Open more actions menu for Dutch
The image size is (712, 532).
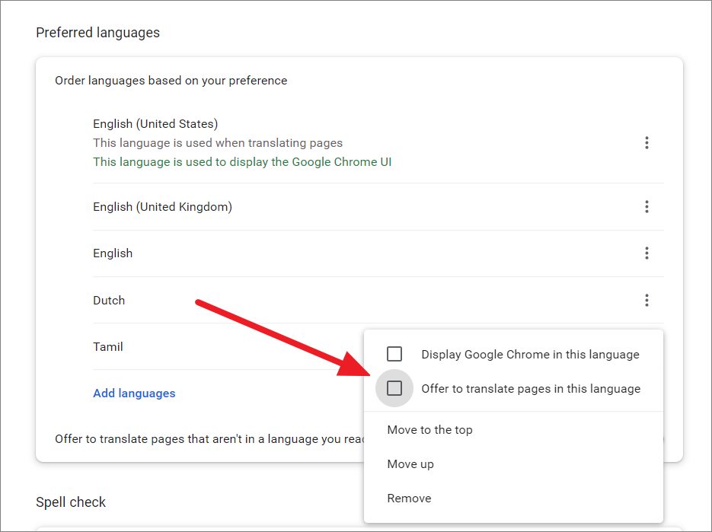647,300
